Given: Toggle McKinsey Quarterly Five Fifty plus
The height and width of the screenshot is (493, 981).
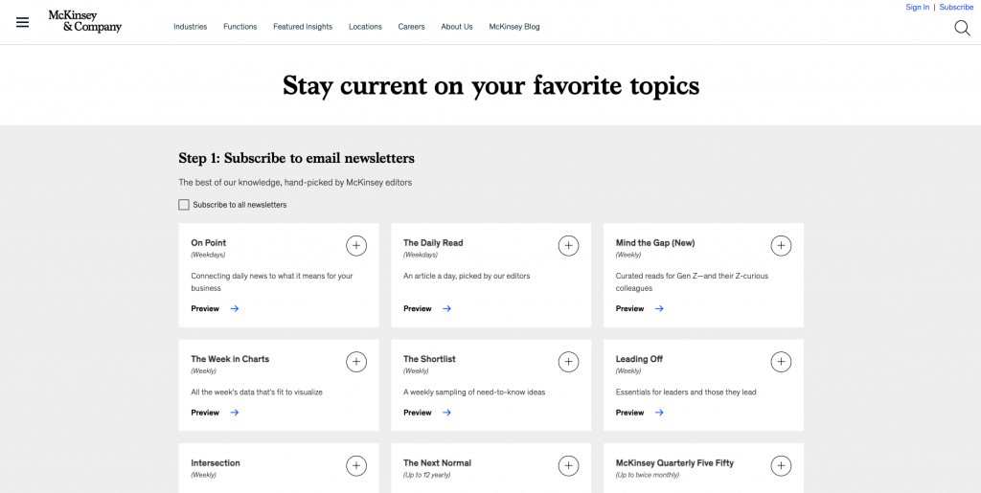Looking at the screenshot, I should point(782,466).
